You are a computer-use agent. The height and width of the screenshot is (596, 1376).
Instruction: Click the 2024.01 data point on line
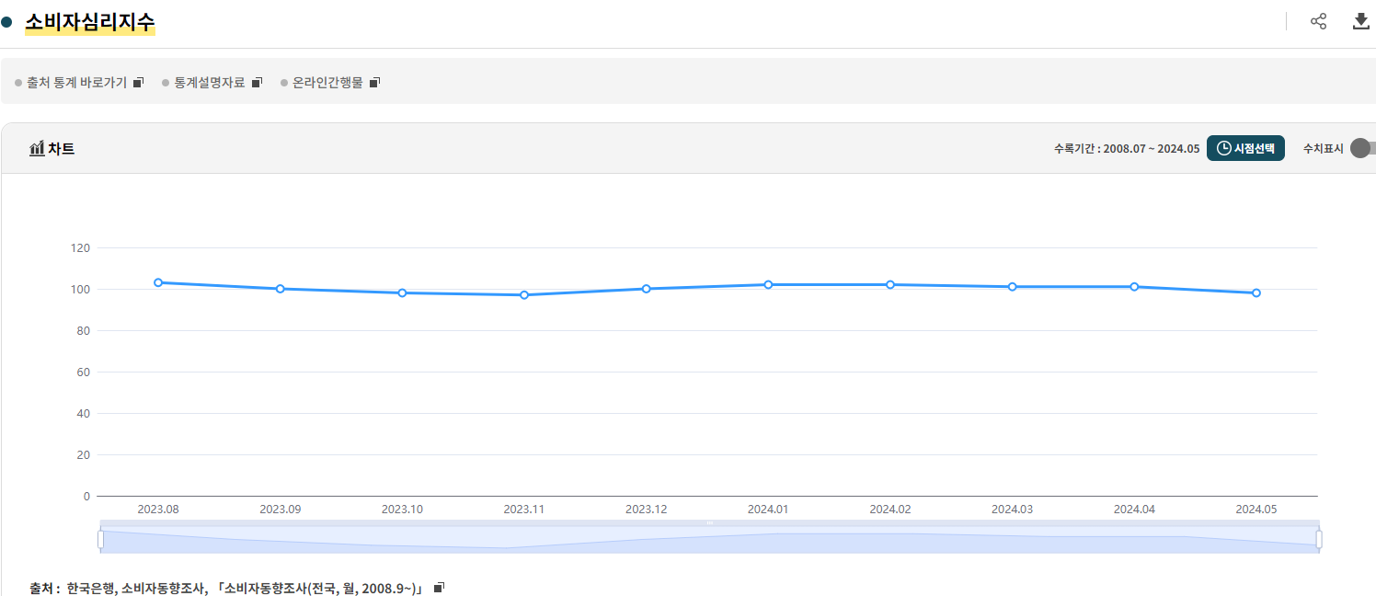pos(768,284)
